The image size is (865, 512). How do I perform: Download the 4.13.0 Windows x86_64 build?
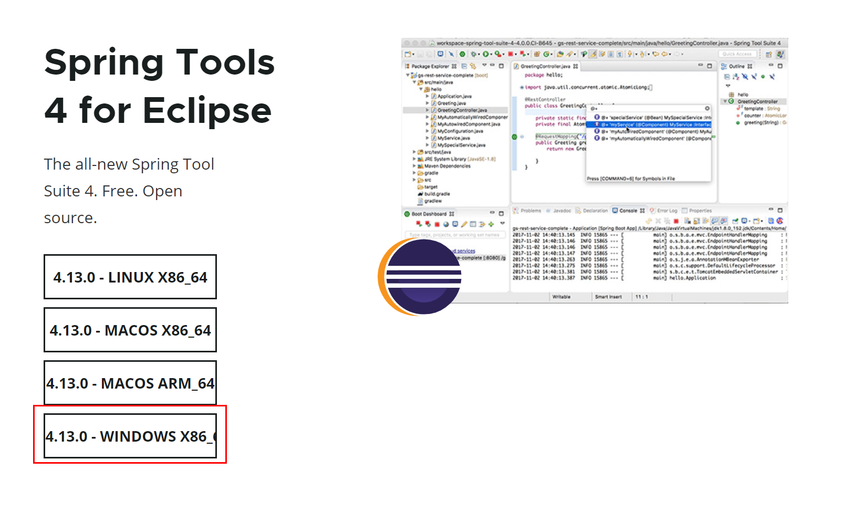point(130,436)
